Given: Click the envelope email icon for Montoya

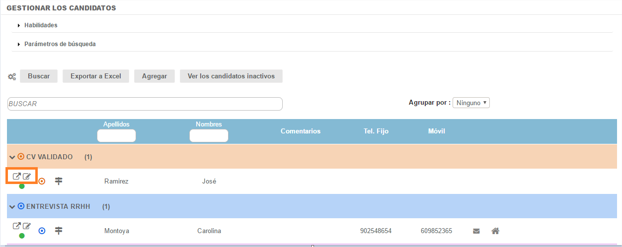Looking at the screenshot, I should (x=476, y=231).
